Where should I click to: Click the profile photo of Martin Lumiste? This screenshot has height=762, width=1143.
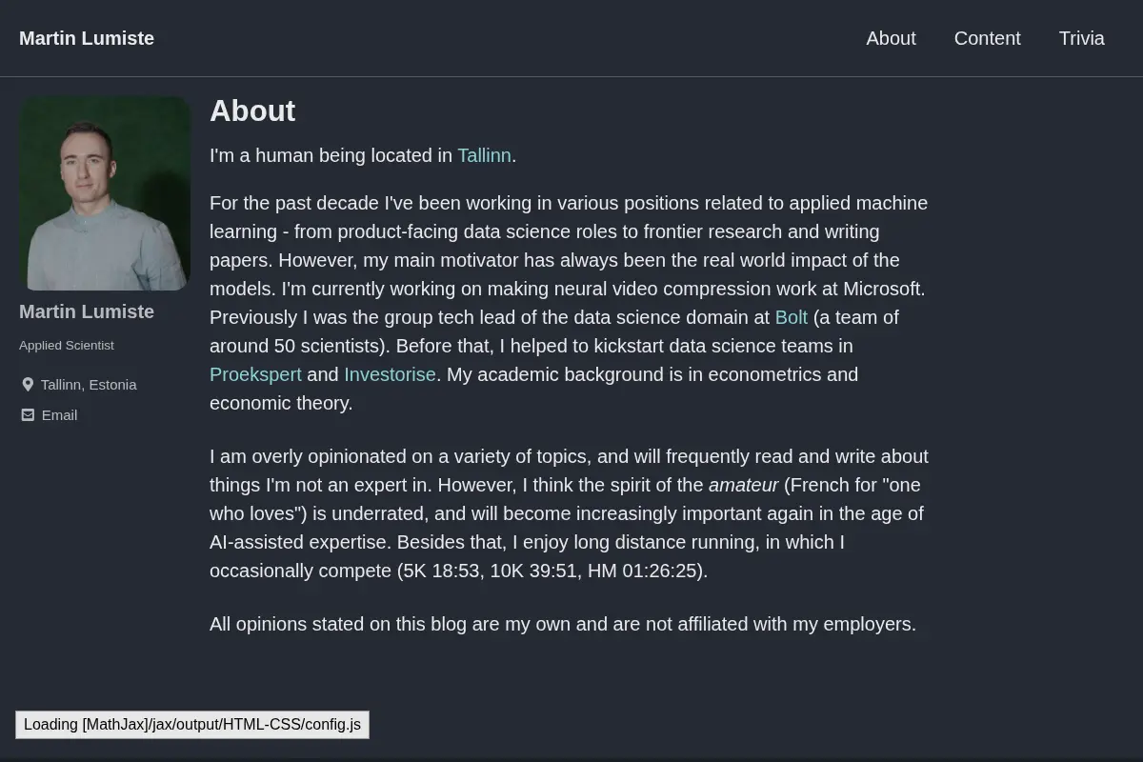(x=105, y=193)
